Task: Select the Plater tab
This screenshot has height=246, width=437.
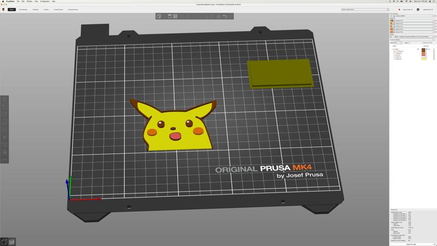Action: (x=11, y=9)
